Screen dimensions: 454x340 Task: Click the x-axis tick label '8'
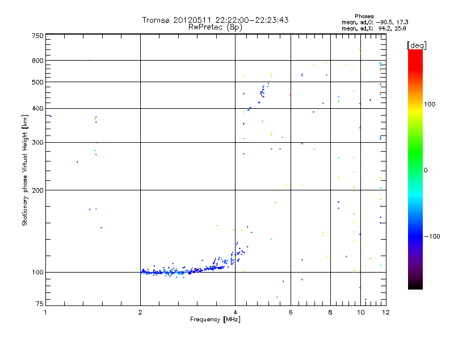330,312
